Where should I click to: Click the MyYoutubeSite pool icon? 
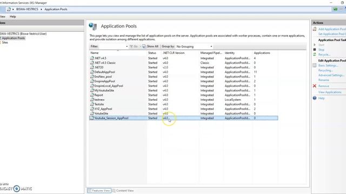pos(92,91)
